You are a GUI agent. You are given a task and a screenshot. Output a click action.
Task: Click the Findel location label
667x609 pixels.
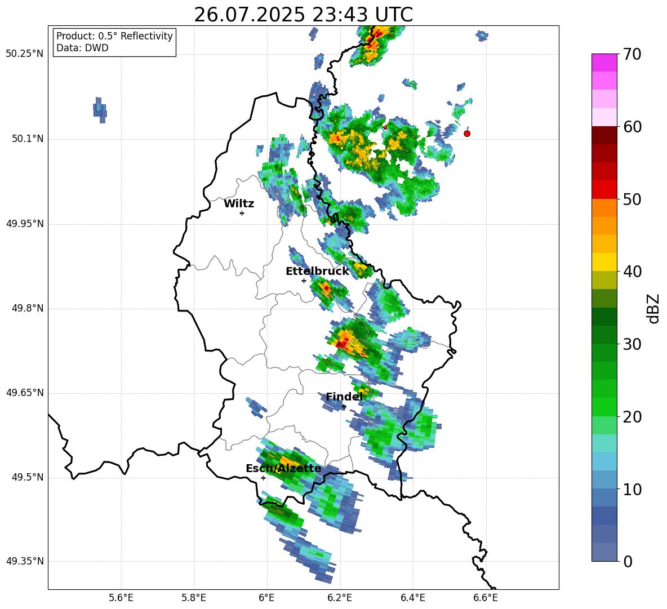[x=344, y=397]
